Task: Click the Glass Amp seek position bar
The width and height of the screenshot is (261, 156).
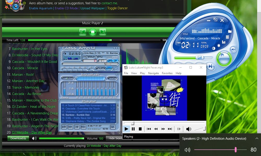Action: (90, 64)
